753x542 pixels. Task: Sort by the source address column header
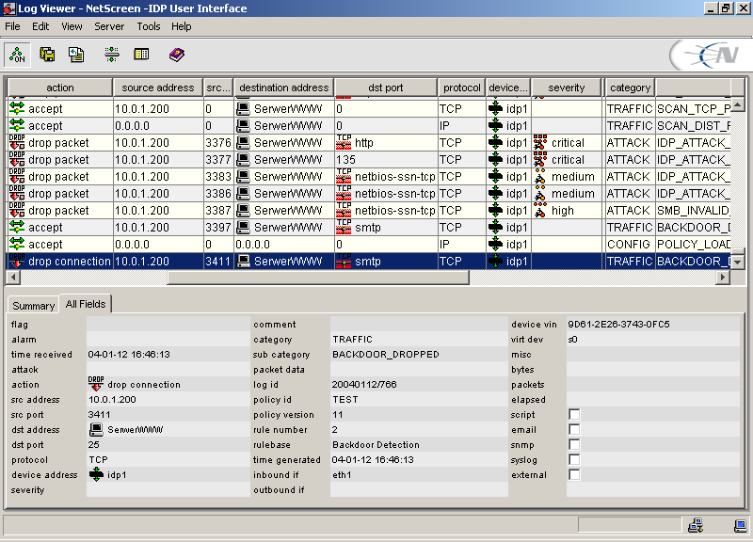(x=158, y=88)
